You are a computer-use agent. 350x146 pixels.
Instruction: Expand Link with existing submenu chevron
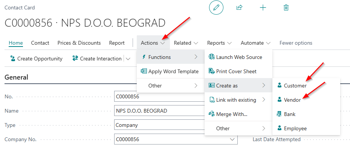tap(264, 100)
